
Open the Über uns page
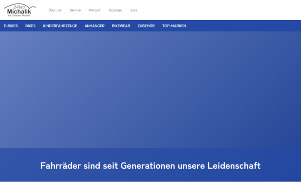pos(55,10)
